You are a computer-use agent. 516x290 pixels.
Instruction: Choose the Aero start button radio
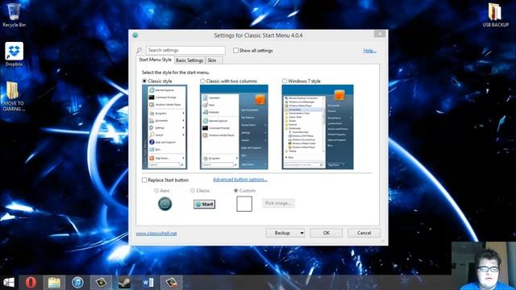(156, 190)
